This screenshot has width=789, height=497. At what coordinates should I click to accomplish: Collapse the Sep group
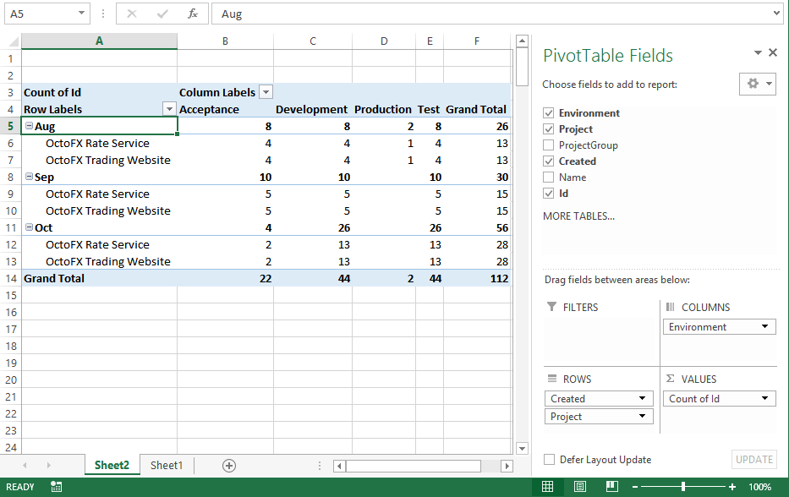click(30, 177)
